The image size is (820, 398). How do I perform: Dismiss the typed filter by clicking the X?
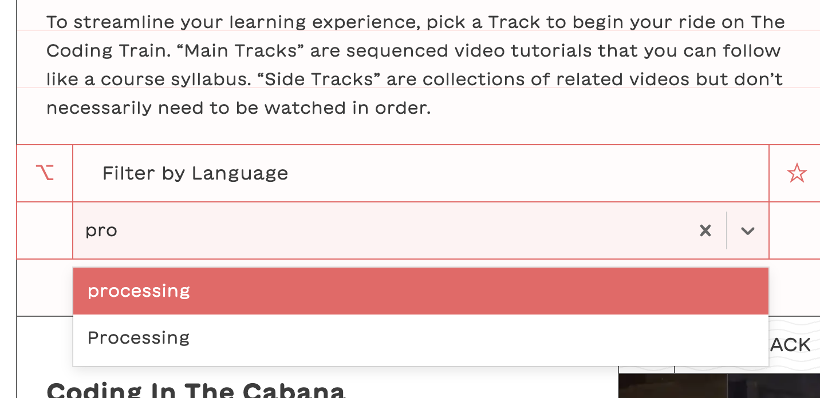tap(705, 230)
